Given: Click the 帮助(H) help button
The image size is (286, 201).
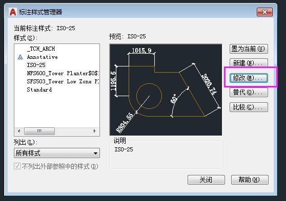Looking at the screenshot, I should (x=250, y=180).
